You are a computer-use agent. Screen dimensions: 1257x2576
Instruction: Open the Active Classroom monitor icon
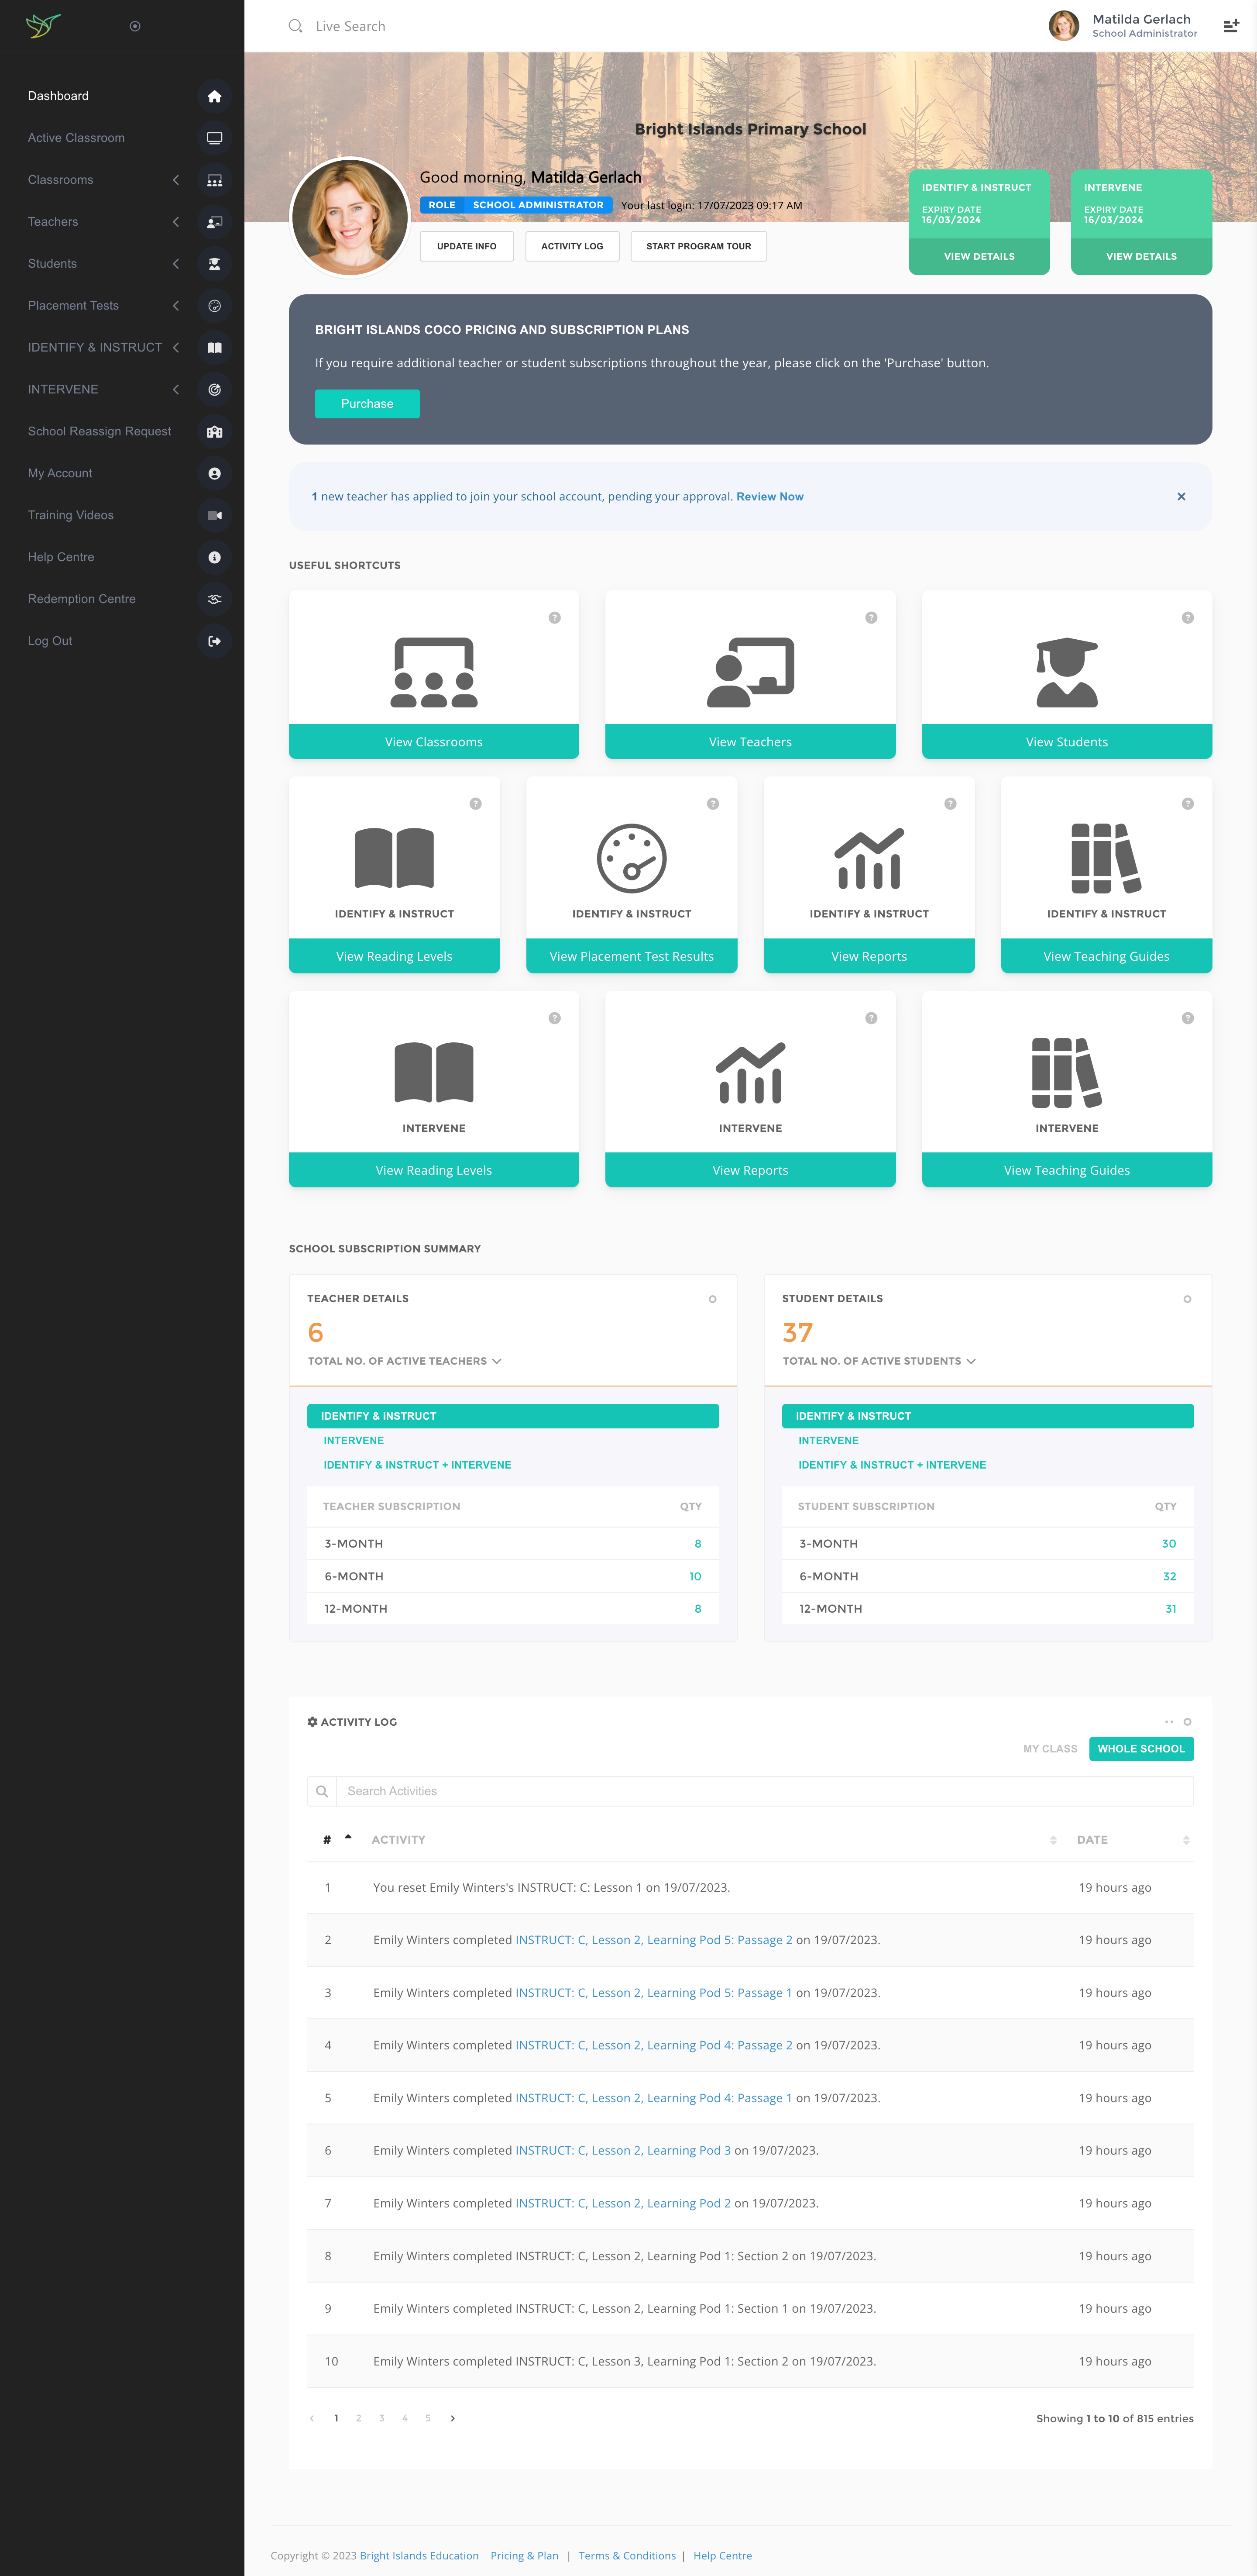click(x=214, y=137)
